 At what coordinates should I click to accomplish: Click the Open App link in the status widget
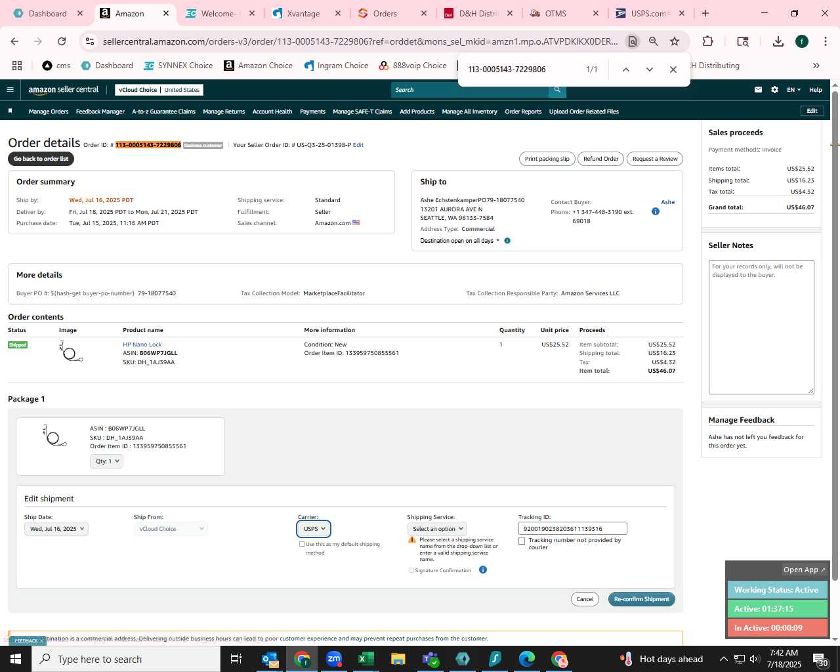(805, 570)
